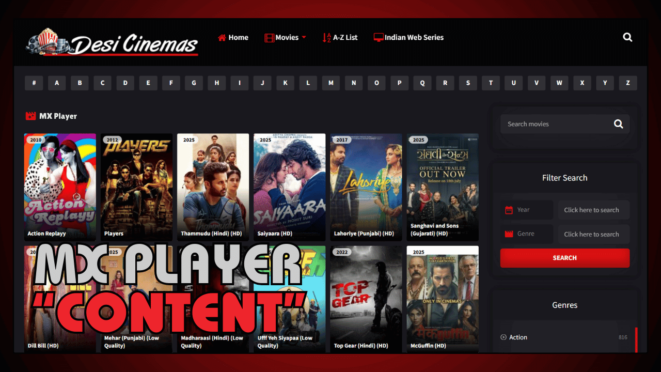Click the Action genre play icon
This screenshot has width=661, height=372.
coord(503,337)
